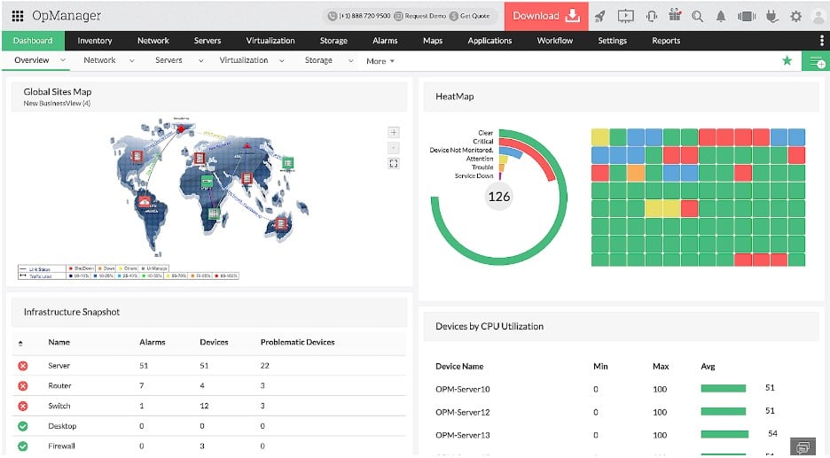The height and width of the screenshot is (458, 830).
Task: Expand the Network sub-tab dropdown arrow
Action: 132,61
